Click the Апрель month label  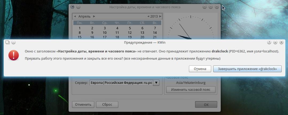(85, 16)
